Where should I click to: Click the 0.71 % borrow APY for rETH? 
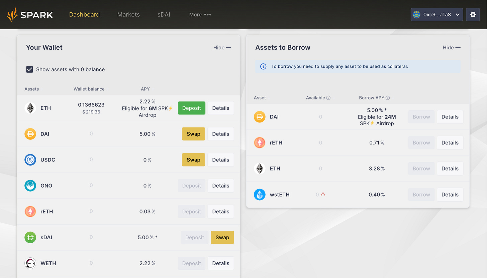point(377,143)
